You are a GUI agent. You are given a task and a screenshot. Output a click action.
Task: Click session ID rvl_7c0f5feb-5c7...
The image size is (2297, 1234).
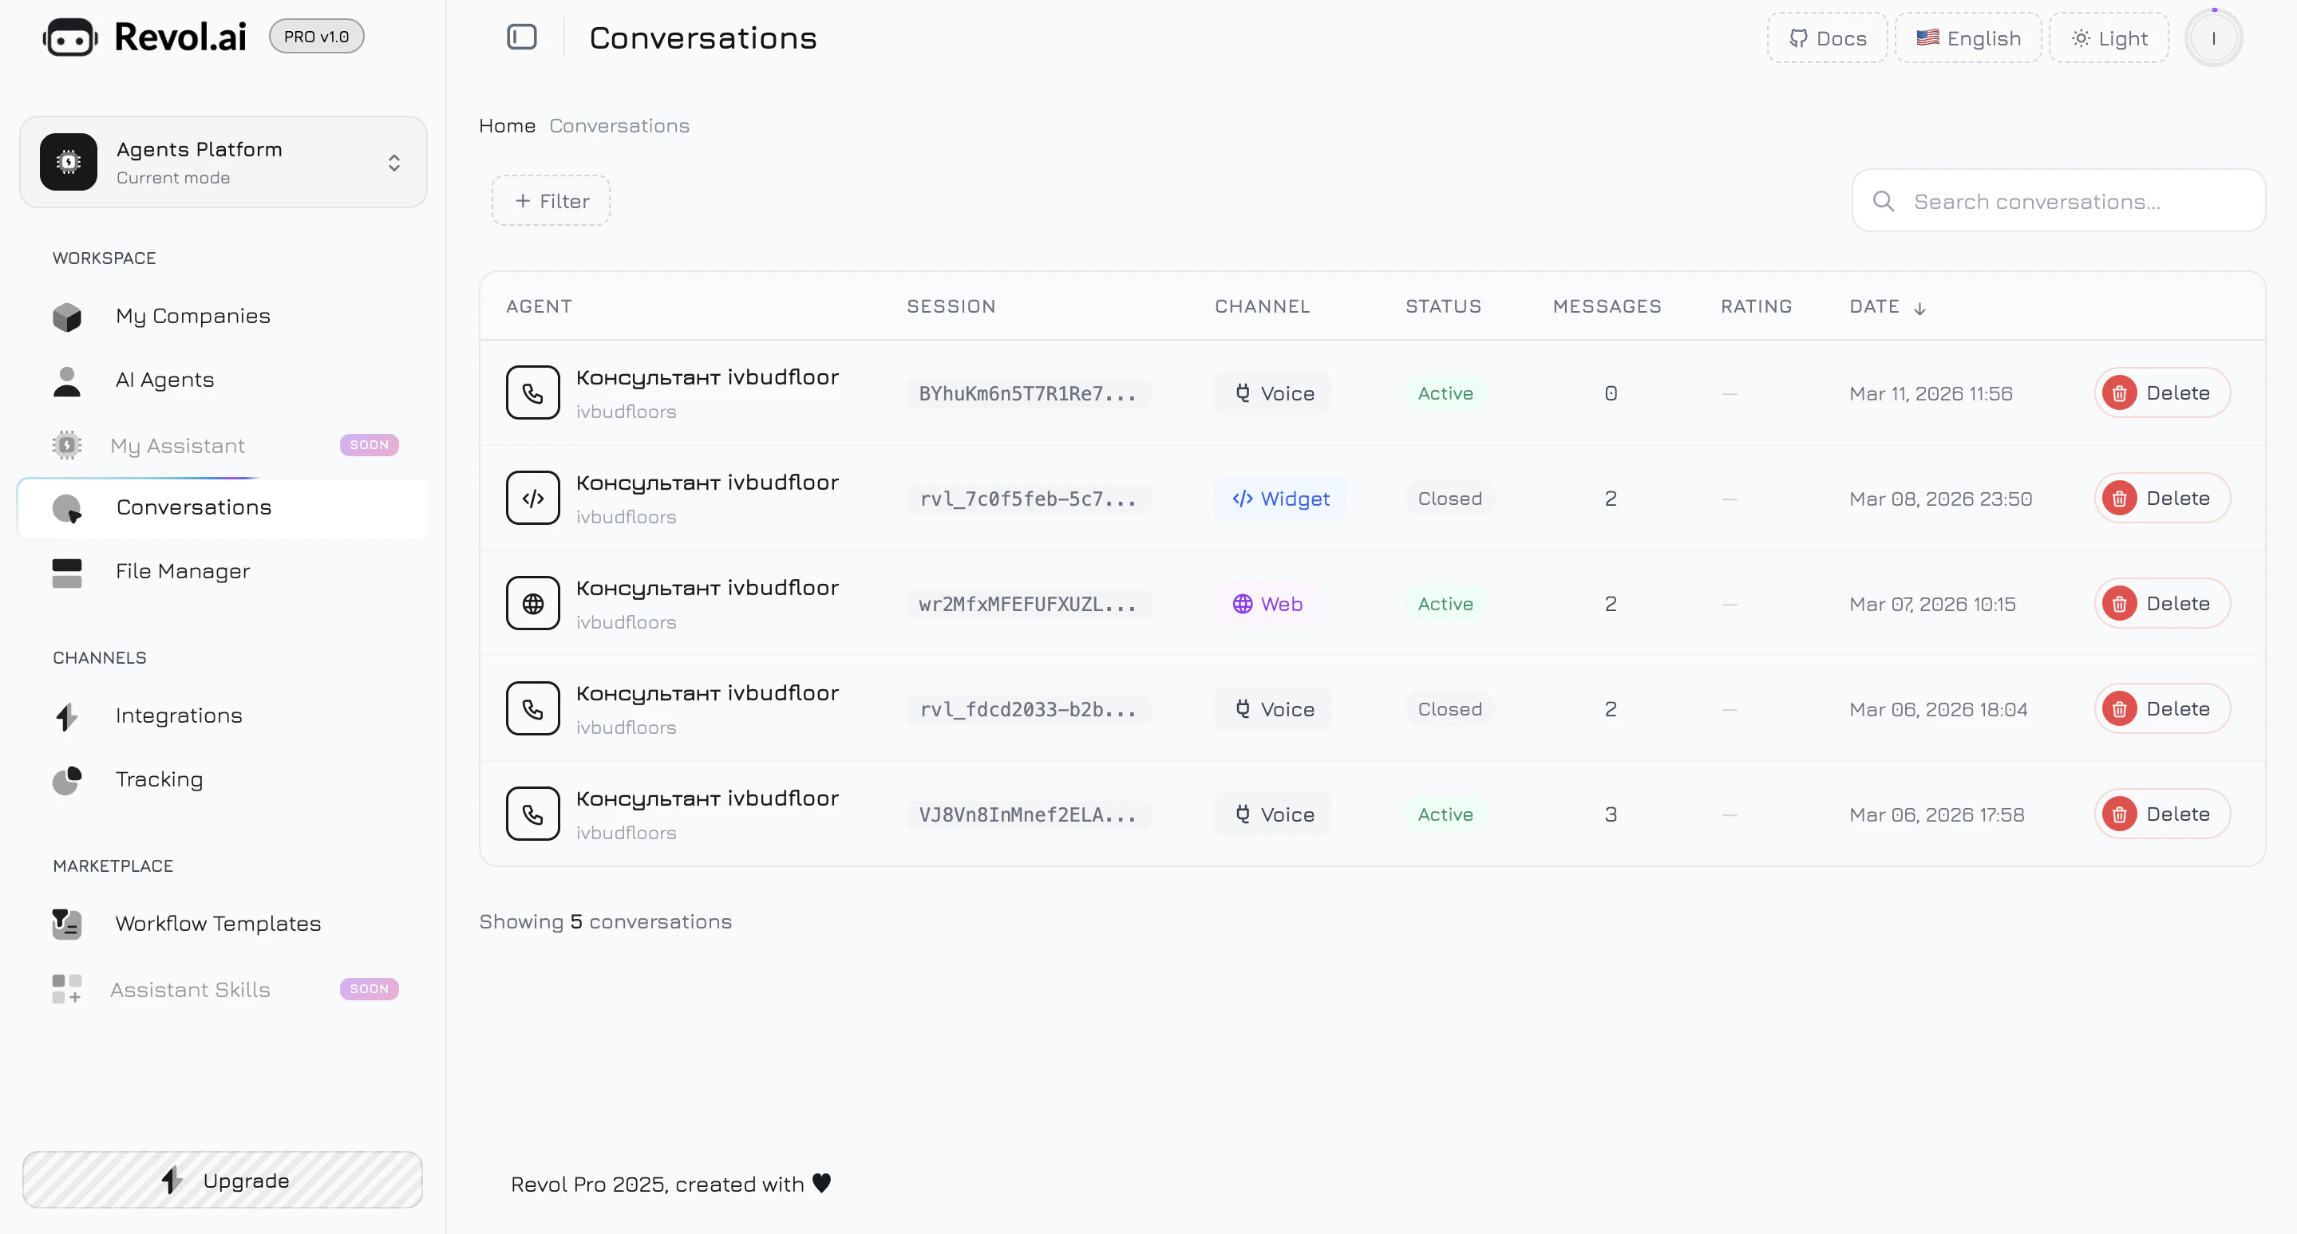coord(1028,499)
